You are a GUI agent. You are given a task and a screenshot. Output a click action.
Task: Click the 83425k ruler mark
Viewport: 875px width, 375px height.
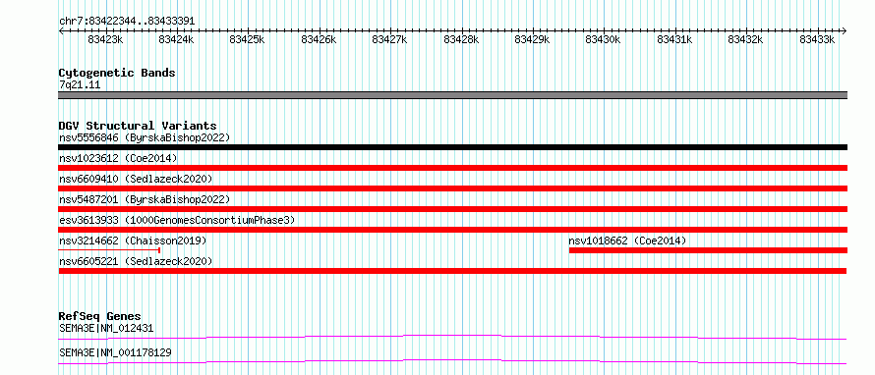pos(247,39)
